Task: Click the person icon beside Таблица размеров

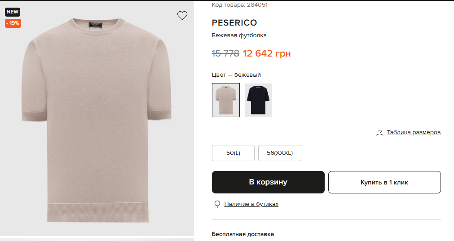Action: [x=380, y=132]
